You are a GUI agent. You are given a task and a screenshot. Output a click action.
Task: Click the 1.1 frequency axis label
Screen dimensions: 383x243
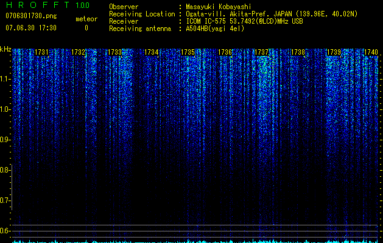[4, 79]
